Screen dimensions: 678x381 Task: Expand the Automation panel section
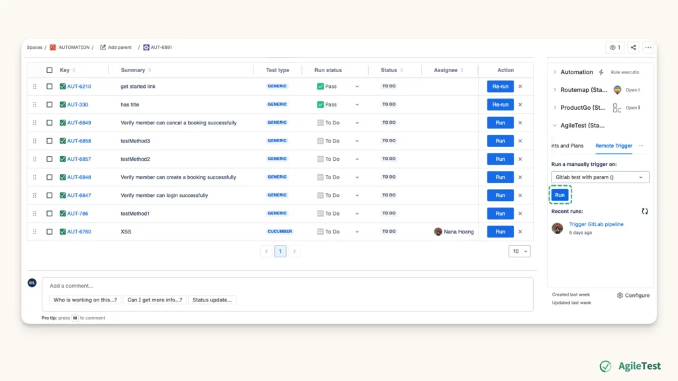(555, 72)
